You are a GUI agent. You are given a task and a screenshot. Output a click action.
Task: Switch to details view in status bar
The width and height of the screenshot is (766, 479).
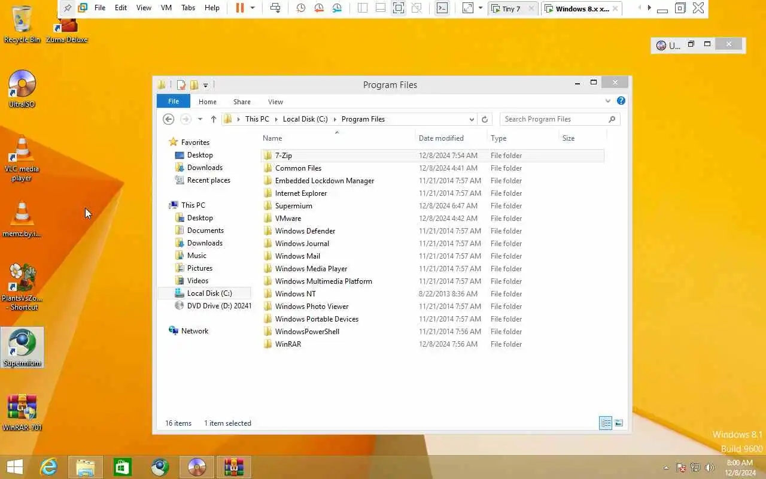(x=606, y=423)
